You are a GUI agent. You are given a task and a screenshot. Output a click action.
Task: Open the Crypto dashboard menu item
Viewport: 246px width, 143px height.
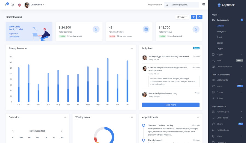point(220,48)
